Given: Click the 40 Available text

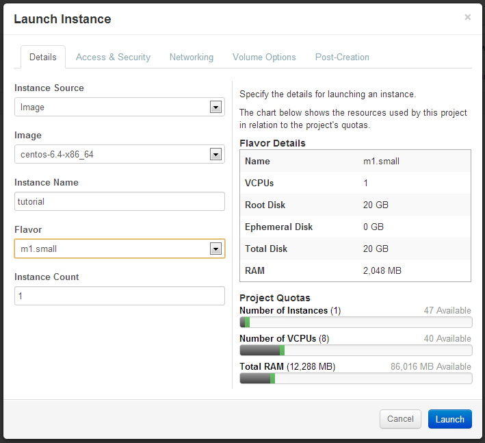Looking at the screenshot, I should click(x=447, y=338).
